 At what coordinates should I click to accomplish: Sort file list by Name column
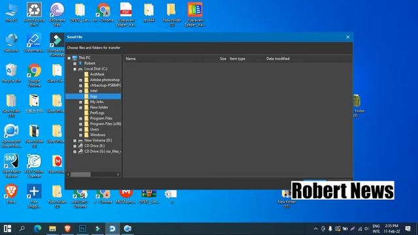tap(131, 59)
